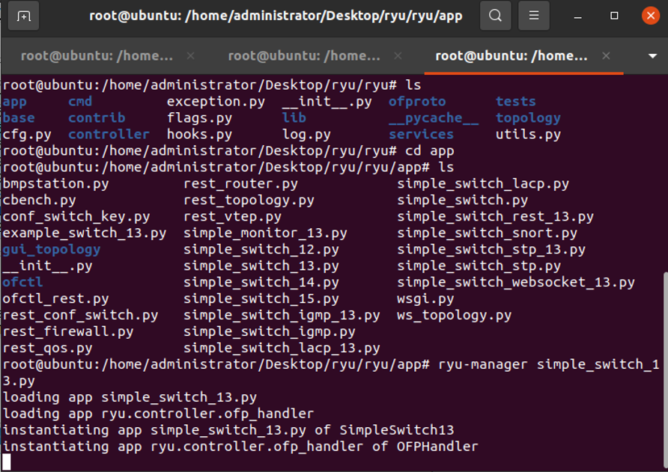Click the 'simple_switch_snort.py' file name

point(488,233)
